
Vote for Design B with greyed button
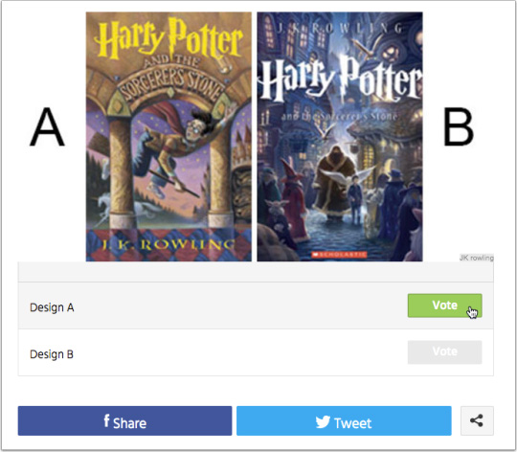pos(444,352)
